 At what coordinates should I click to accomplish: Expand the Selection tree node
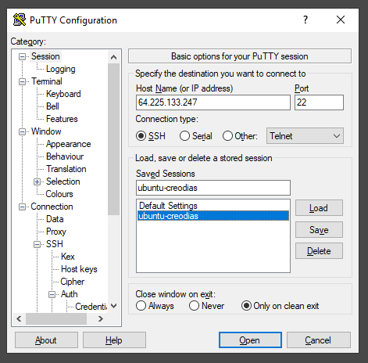(37, 181)
